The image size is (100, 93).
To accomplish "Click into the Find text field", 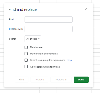I will coord(49,20).
